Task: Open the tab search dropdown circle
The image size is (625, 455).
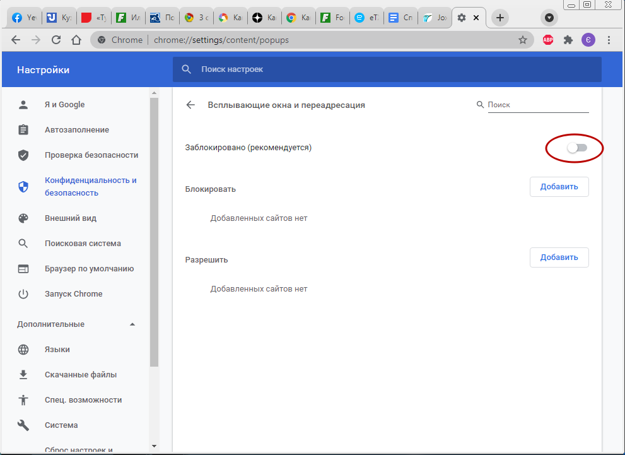Action: tap(549, 18)
